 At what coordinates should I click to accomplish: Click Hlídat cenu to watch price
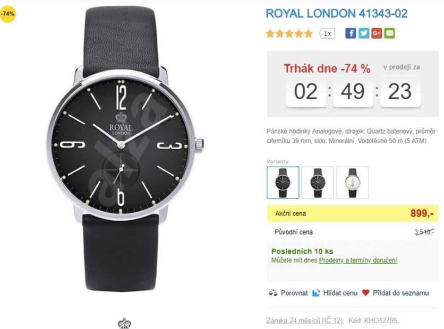[x=340, y=292]
